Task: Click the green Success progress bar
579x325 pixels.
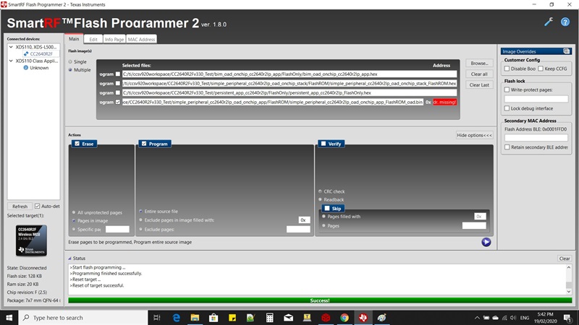Action: [320, 300]
